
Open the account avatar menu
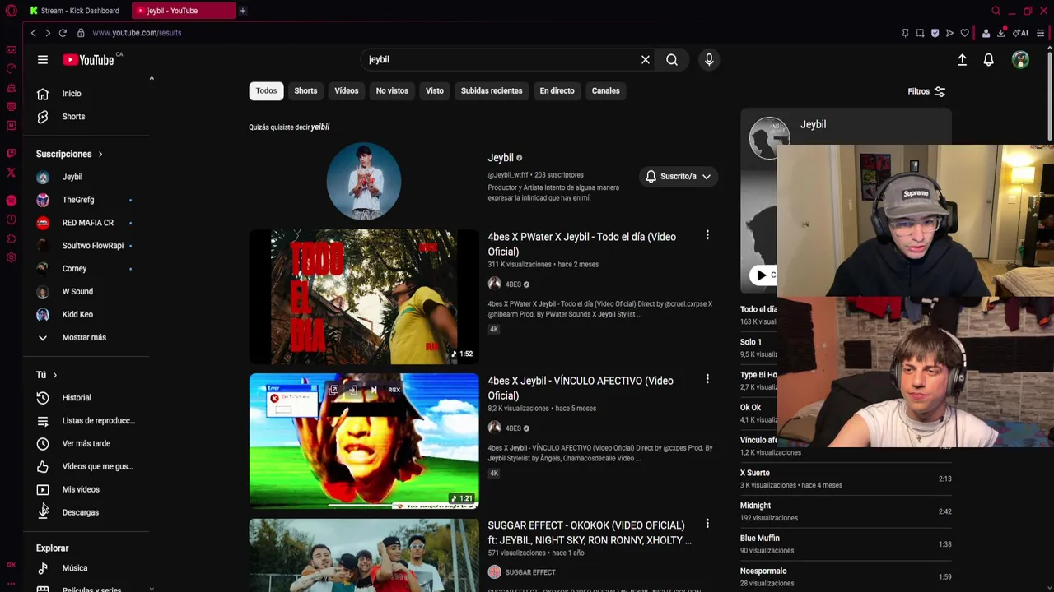coord(1020,59)
